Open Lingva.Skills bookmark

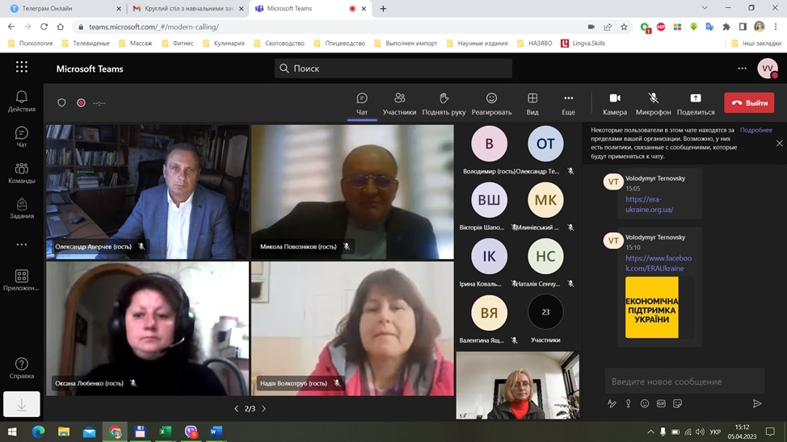[583, 43]
